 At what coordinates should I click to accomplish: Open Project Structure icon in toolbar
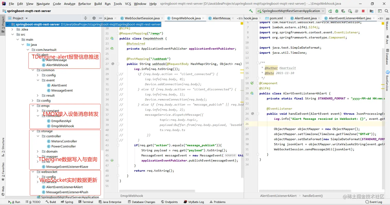click(371, 11)
